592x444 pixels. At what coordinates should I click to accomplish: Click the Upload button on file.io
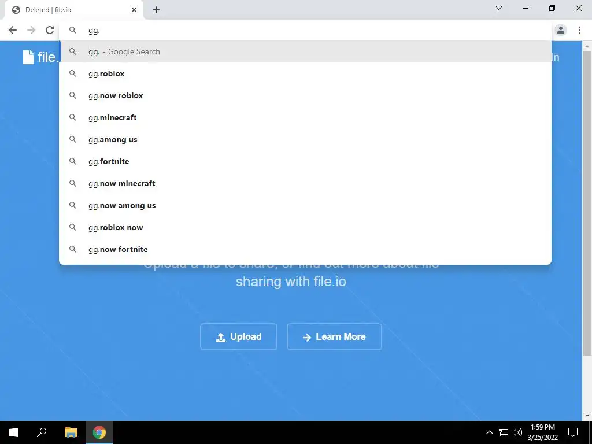point(239,337)
